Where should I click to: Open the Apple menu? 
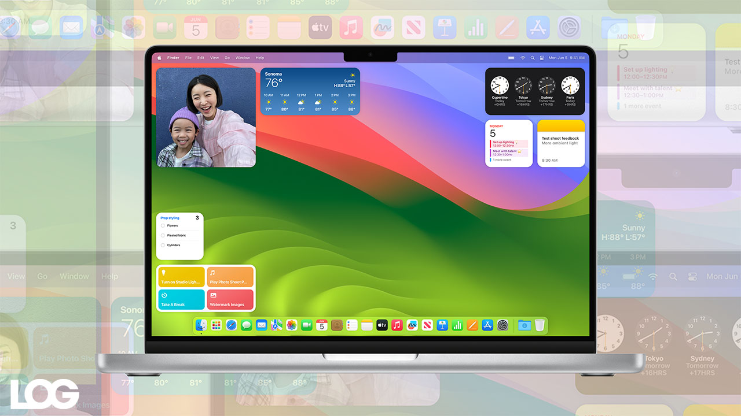pos(160,58)
